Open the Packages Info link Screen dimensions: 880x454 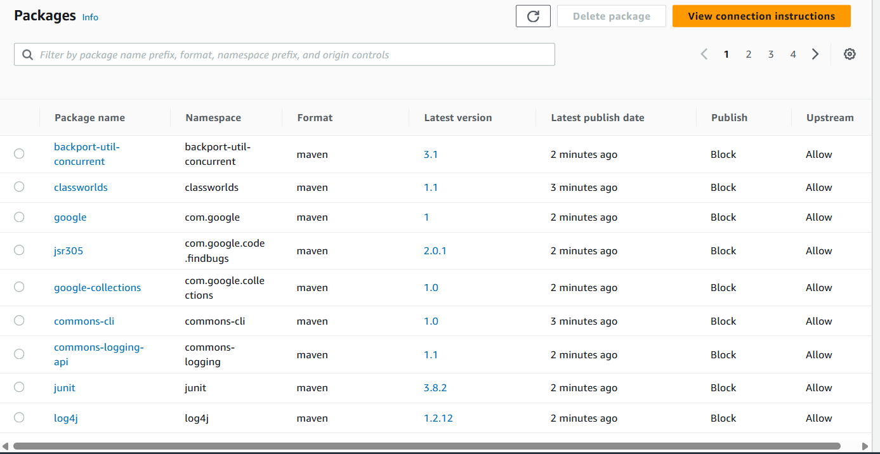[x=90, y=17]
